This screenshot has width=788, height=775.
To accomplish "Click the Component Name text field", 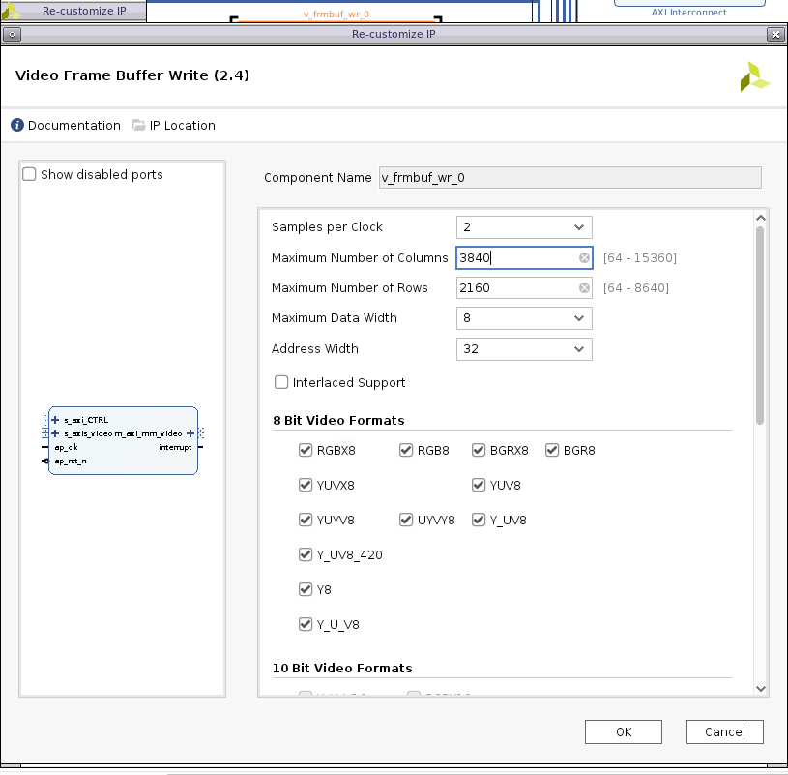I will 569,178.
